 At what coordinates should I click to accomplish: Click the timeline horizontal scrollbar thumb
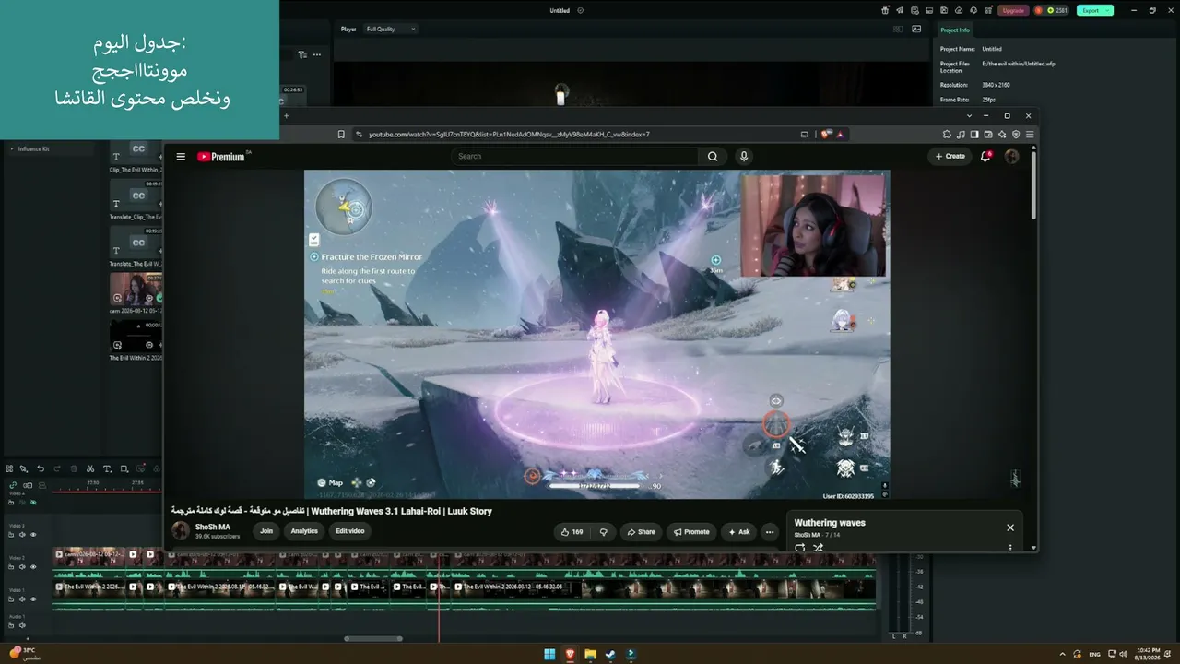(373, 638)
